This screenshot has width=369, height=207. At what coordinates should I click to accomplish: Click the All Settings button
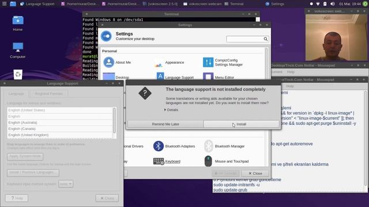(x=225, y=174)
